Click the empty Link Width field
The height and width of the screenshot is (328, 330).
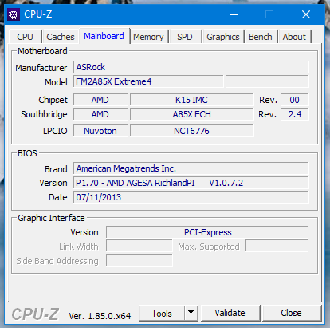pos(139,247)
